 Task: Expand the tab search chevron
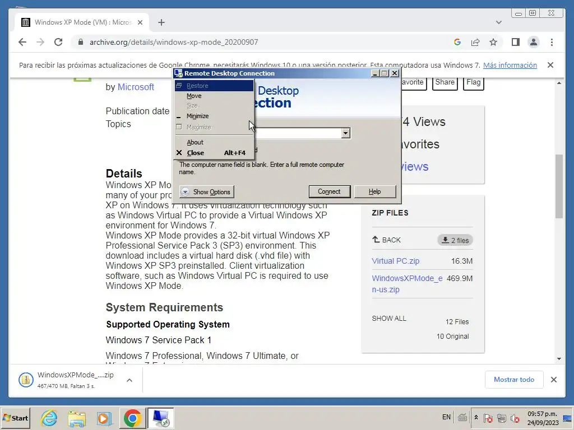(x=498, y=22)
